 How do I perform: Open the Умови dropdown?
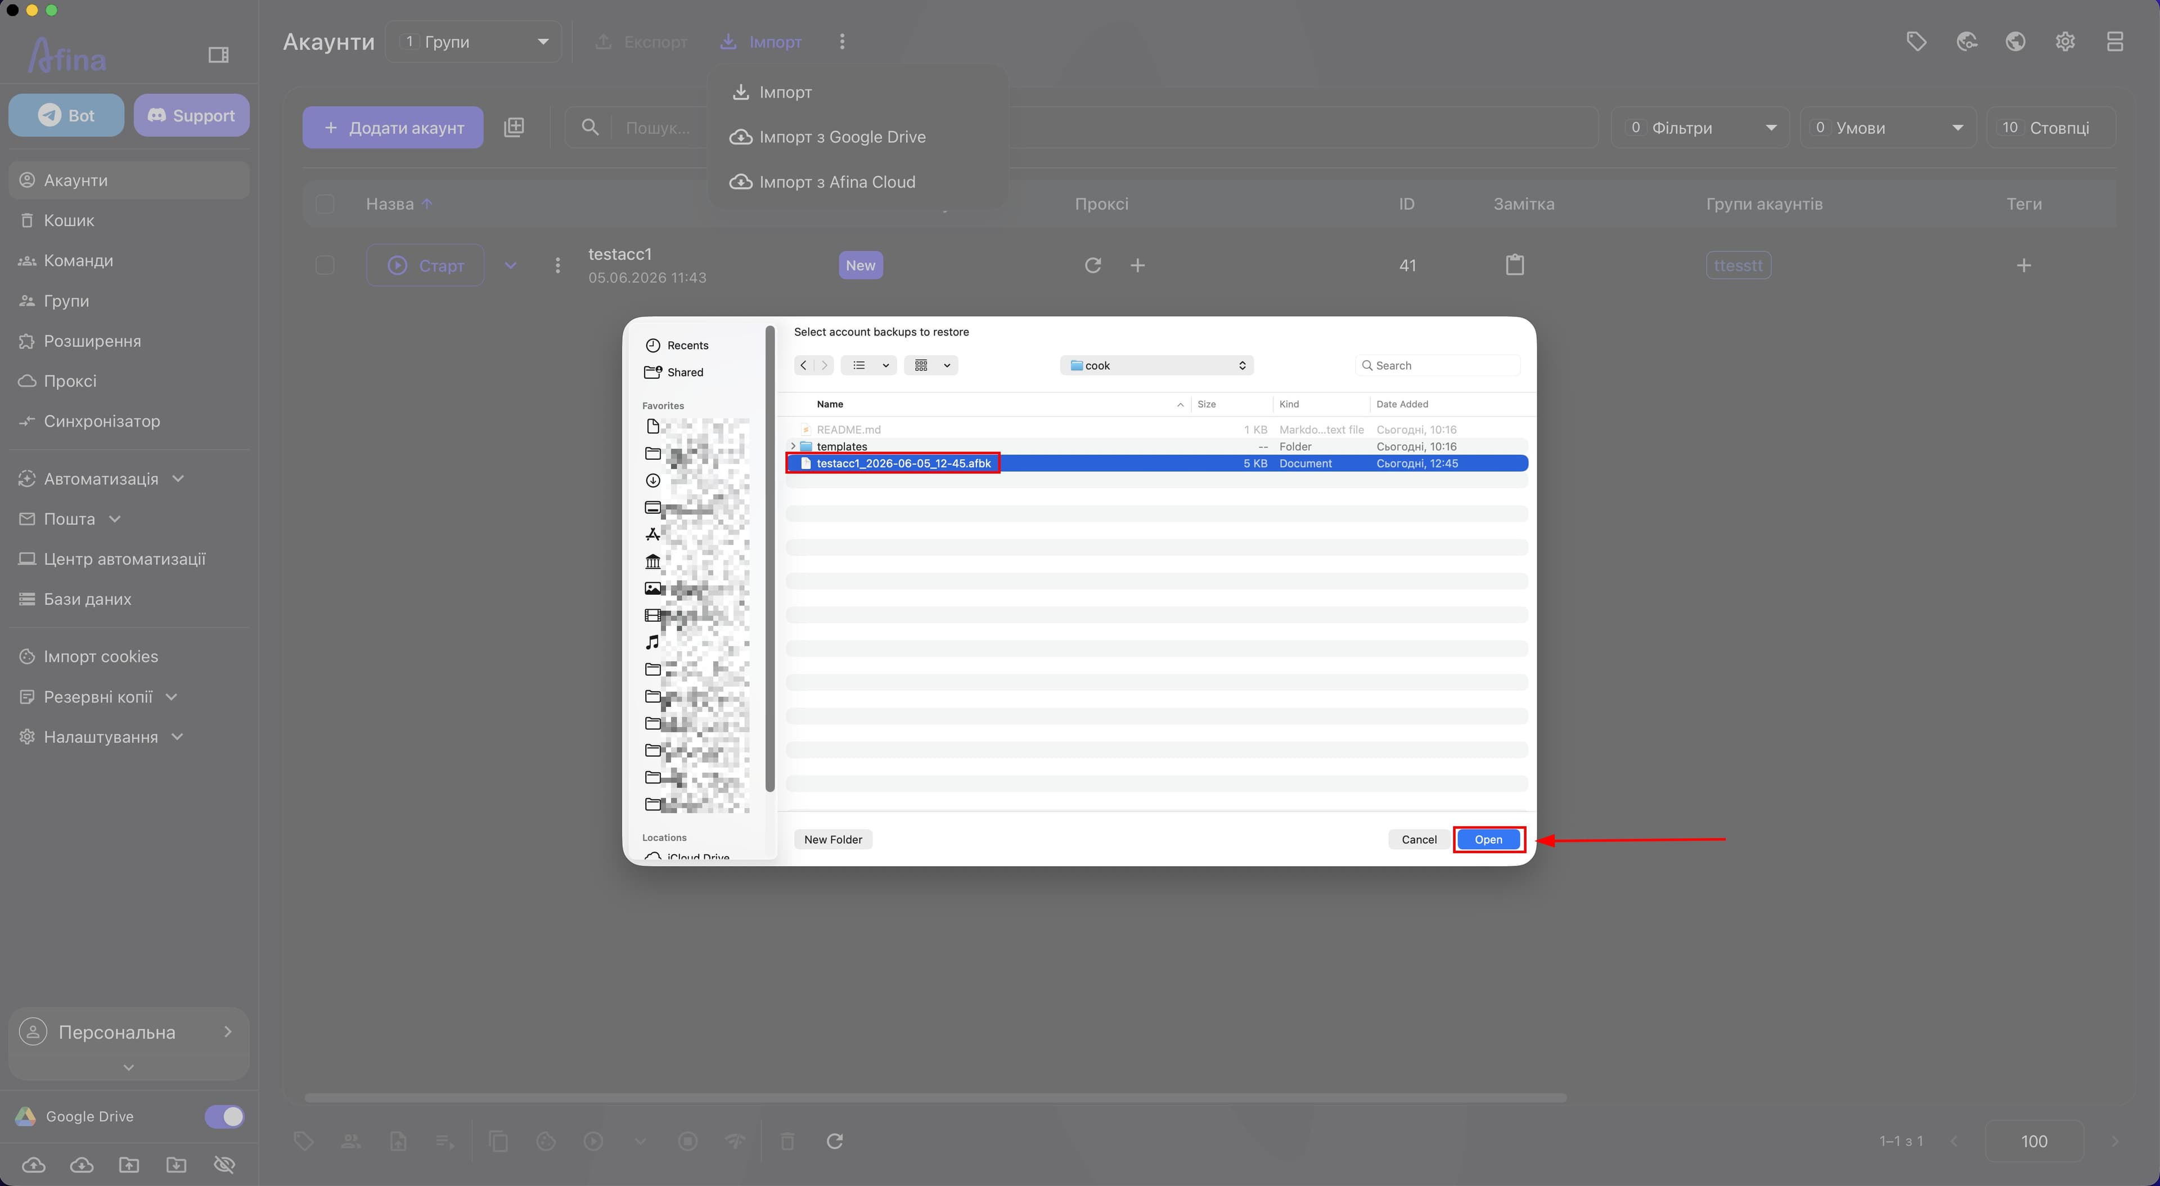coord(1888,128)
